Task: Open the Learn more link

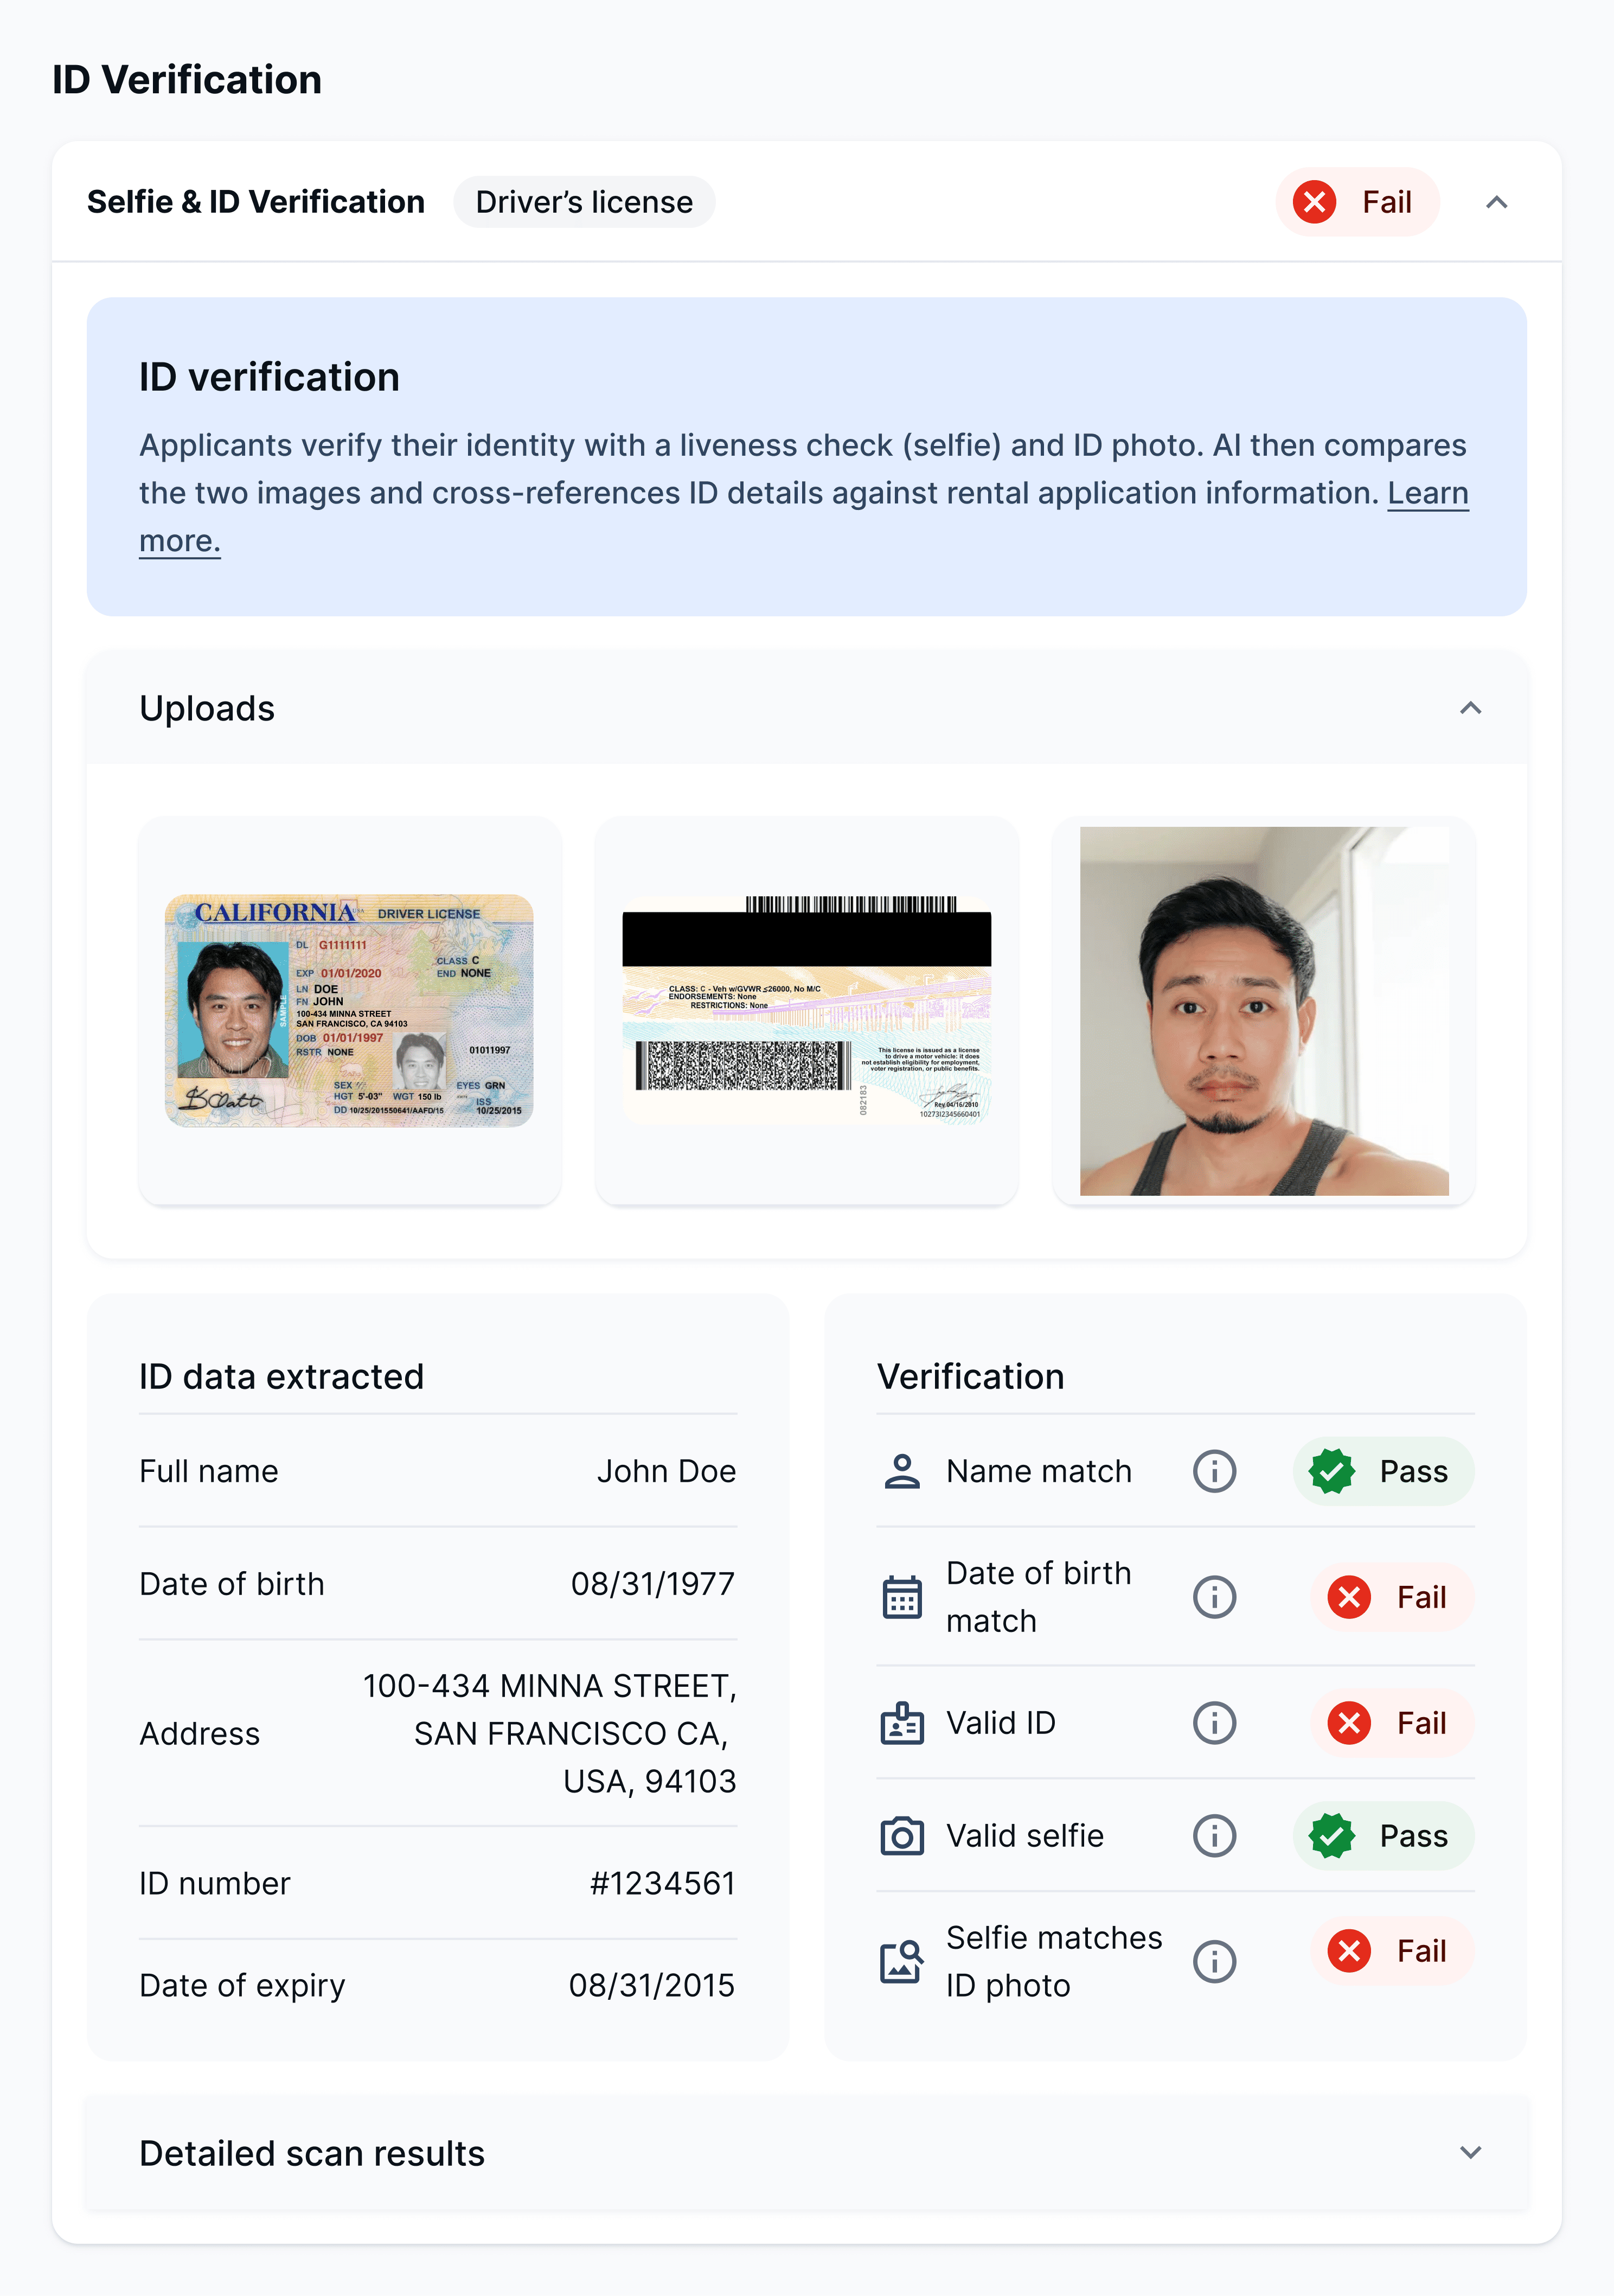Action: [x=1428, y=493]
